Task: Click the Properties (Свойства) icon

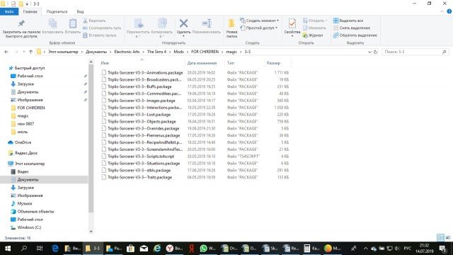Action: [x=292, y=23]
